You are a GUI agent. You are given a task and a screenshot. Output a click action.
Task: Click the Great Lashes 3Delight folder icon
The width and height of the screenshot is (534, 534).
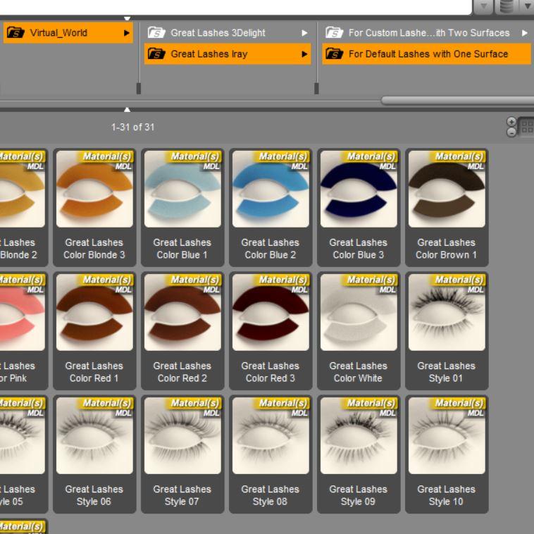point(156,32)
